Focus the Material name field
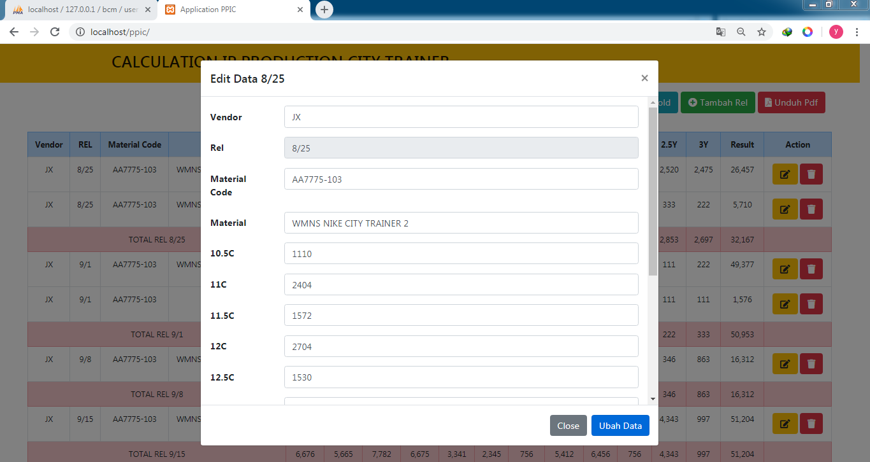This screenshot has width=870, height=462. click(461, 223)
